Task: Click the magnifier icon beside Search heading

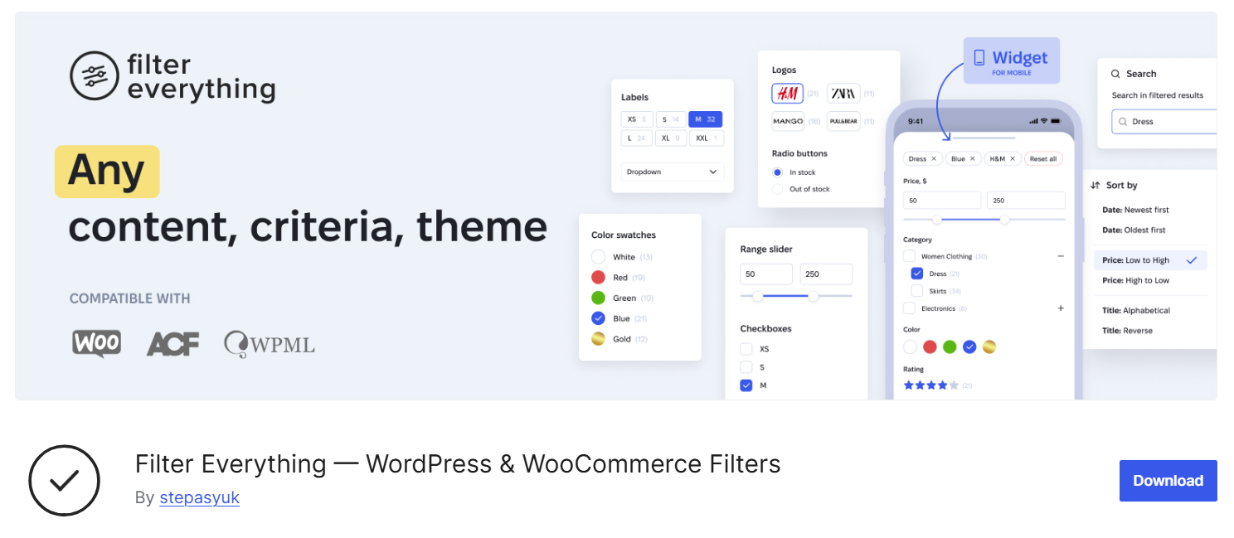Action: 1115,74
